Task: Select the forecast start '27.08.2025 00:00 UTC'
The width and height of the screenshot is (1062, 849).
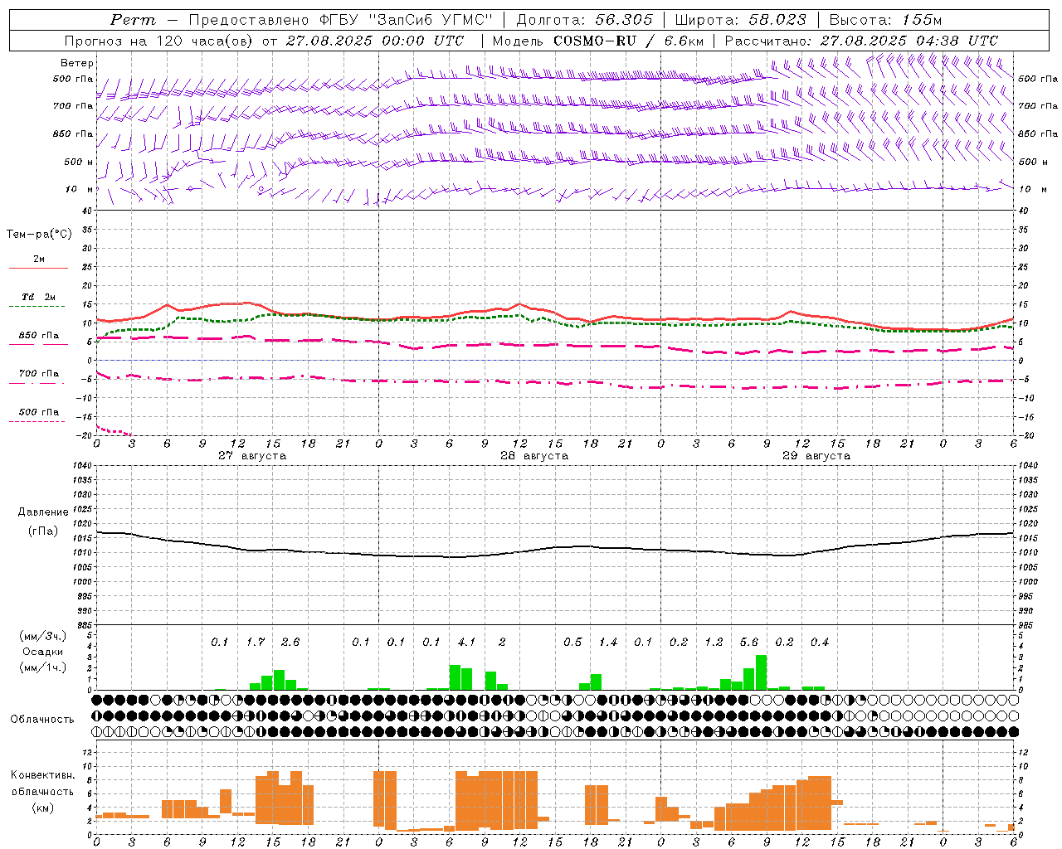Action: coord(378,41)
